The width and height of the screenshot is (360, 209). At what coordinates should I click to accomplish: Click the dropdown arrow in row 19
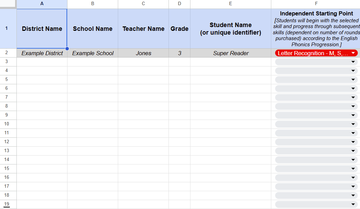pyautogui.click(x=353, y=204)
